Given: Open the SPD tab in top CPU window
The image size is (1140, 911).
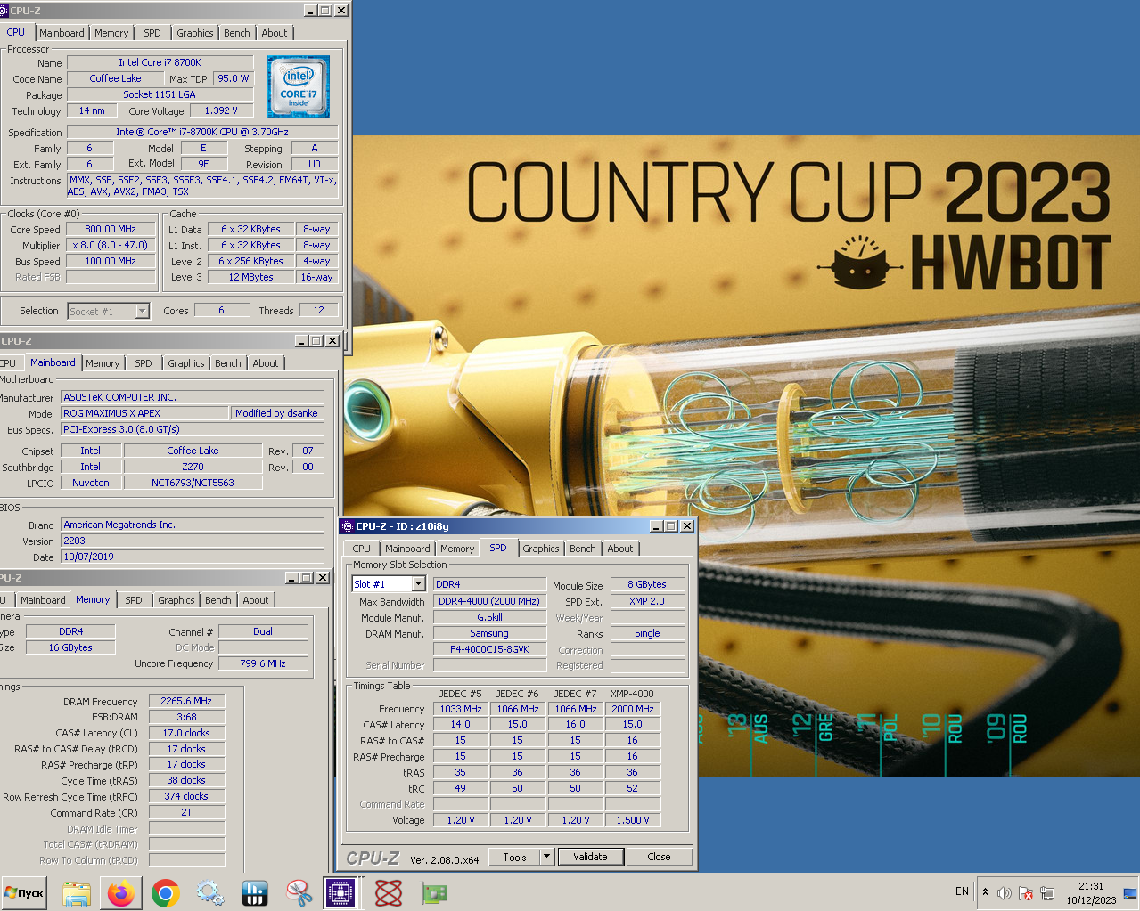Looking at the screenshot, I should tap(152, 33).
